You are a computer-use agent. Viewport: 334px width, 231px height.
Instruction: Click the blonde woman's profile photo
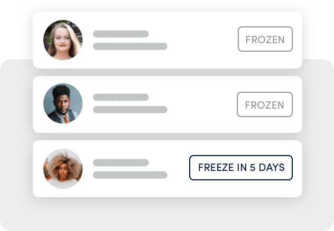pyautogui.click(x=63, y=40)
